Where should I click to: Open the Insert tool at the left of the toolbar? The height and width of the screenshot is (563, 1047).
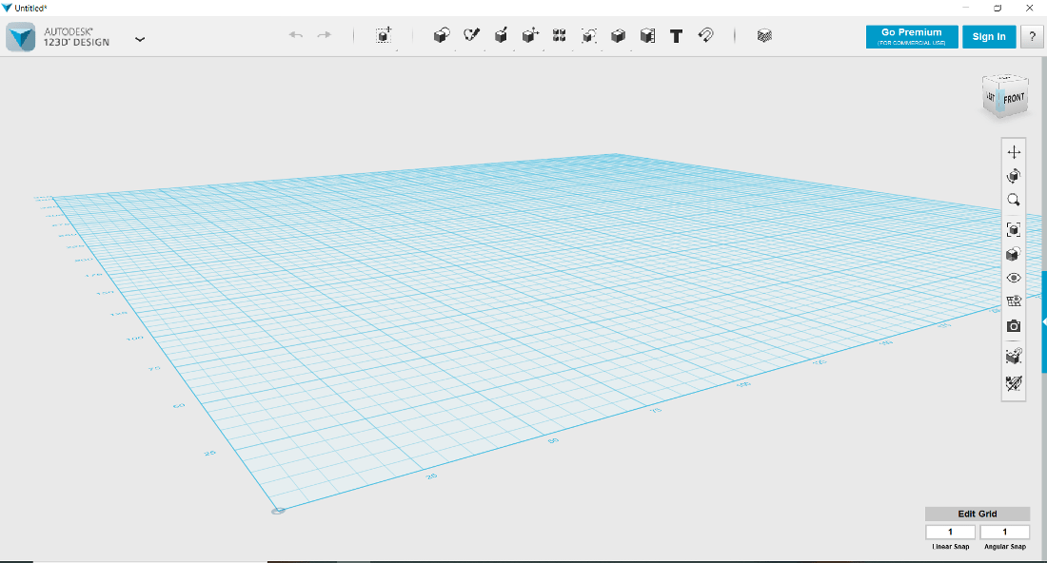pos(383,36)
